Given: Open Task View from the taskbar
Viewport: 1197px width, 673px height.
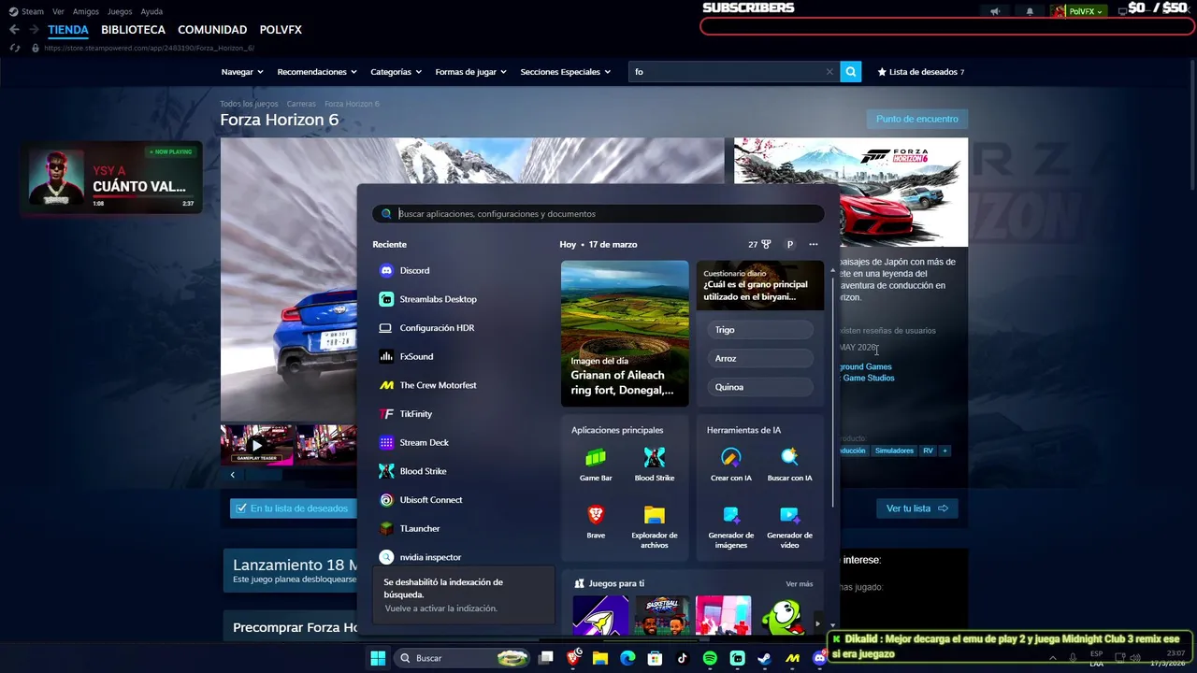Looking at the screenshot, I should tap(546, 658).
